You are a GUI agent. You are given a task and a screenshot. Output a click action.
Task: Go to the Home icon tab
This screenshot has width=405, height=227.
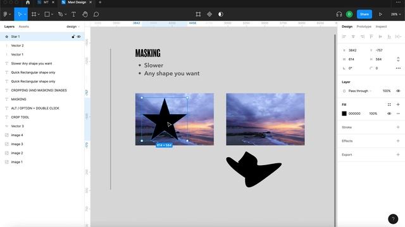pos(28,3)
